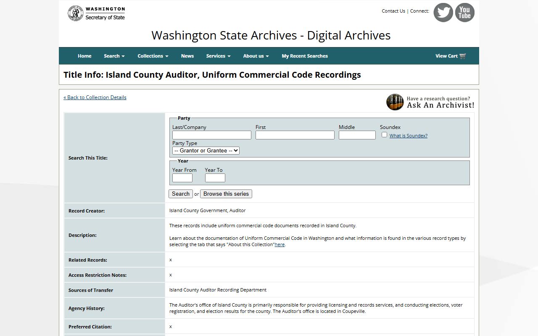Click 'Island County Auditor Recording Department' text
The image size is (538, 336).
coord(218,290)
